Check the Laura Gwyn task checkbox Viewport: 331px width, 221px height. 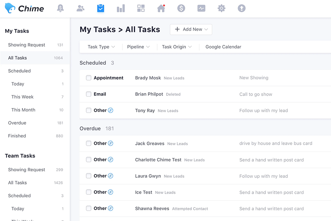pos(89,176)
